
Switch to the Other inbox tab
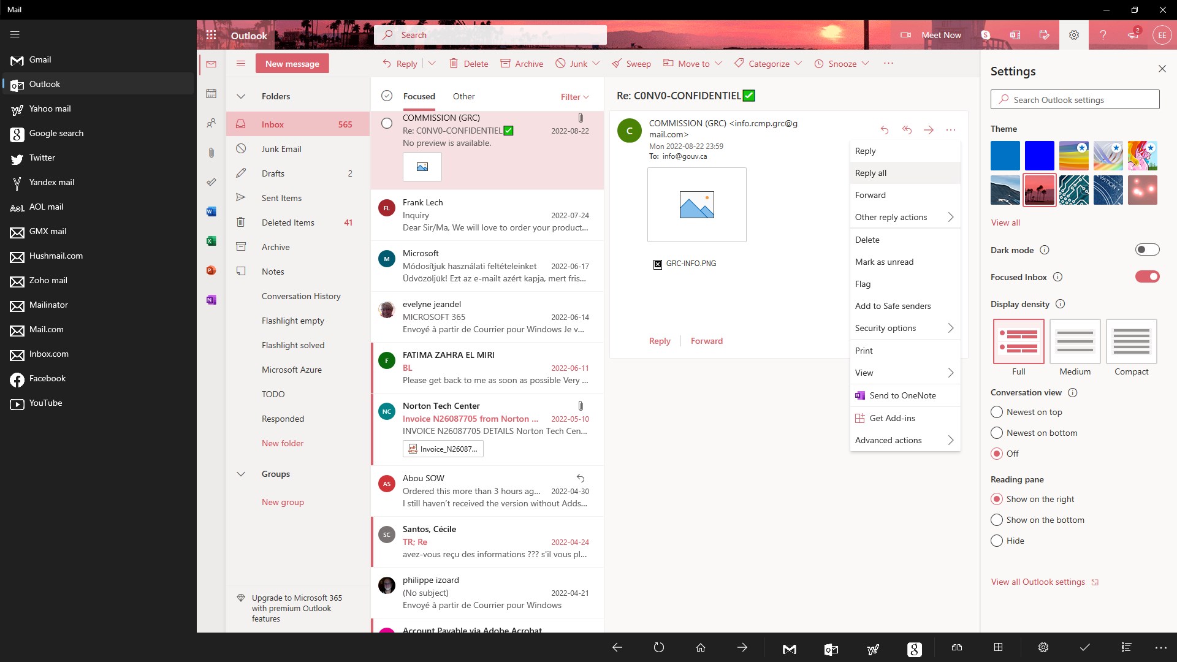coord(463,96)
